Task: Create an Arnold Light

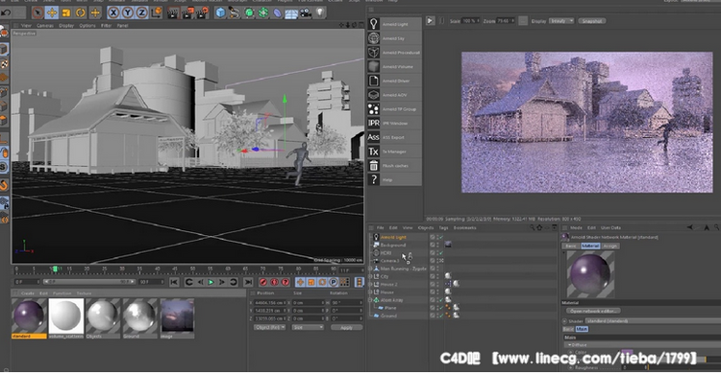Action: click(x=394, y=24)
